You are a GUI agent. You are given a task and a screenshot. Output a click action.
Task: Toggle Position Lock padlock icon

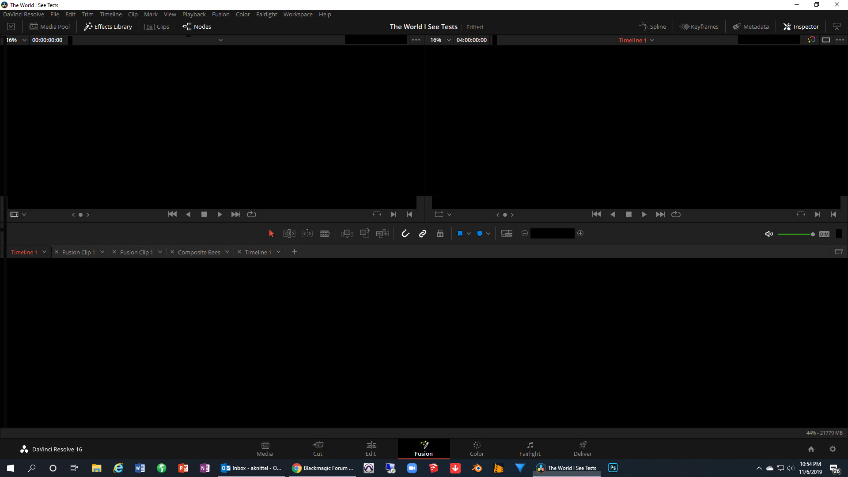click(x=440, y=234)
